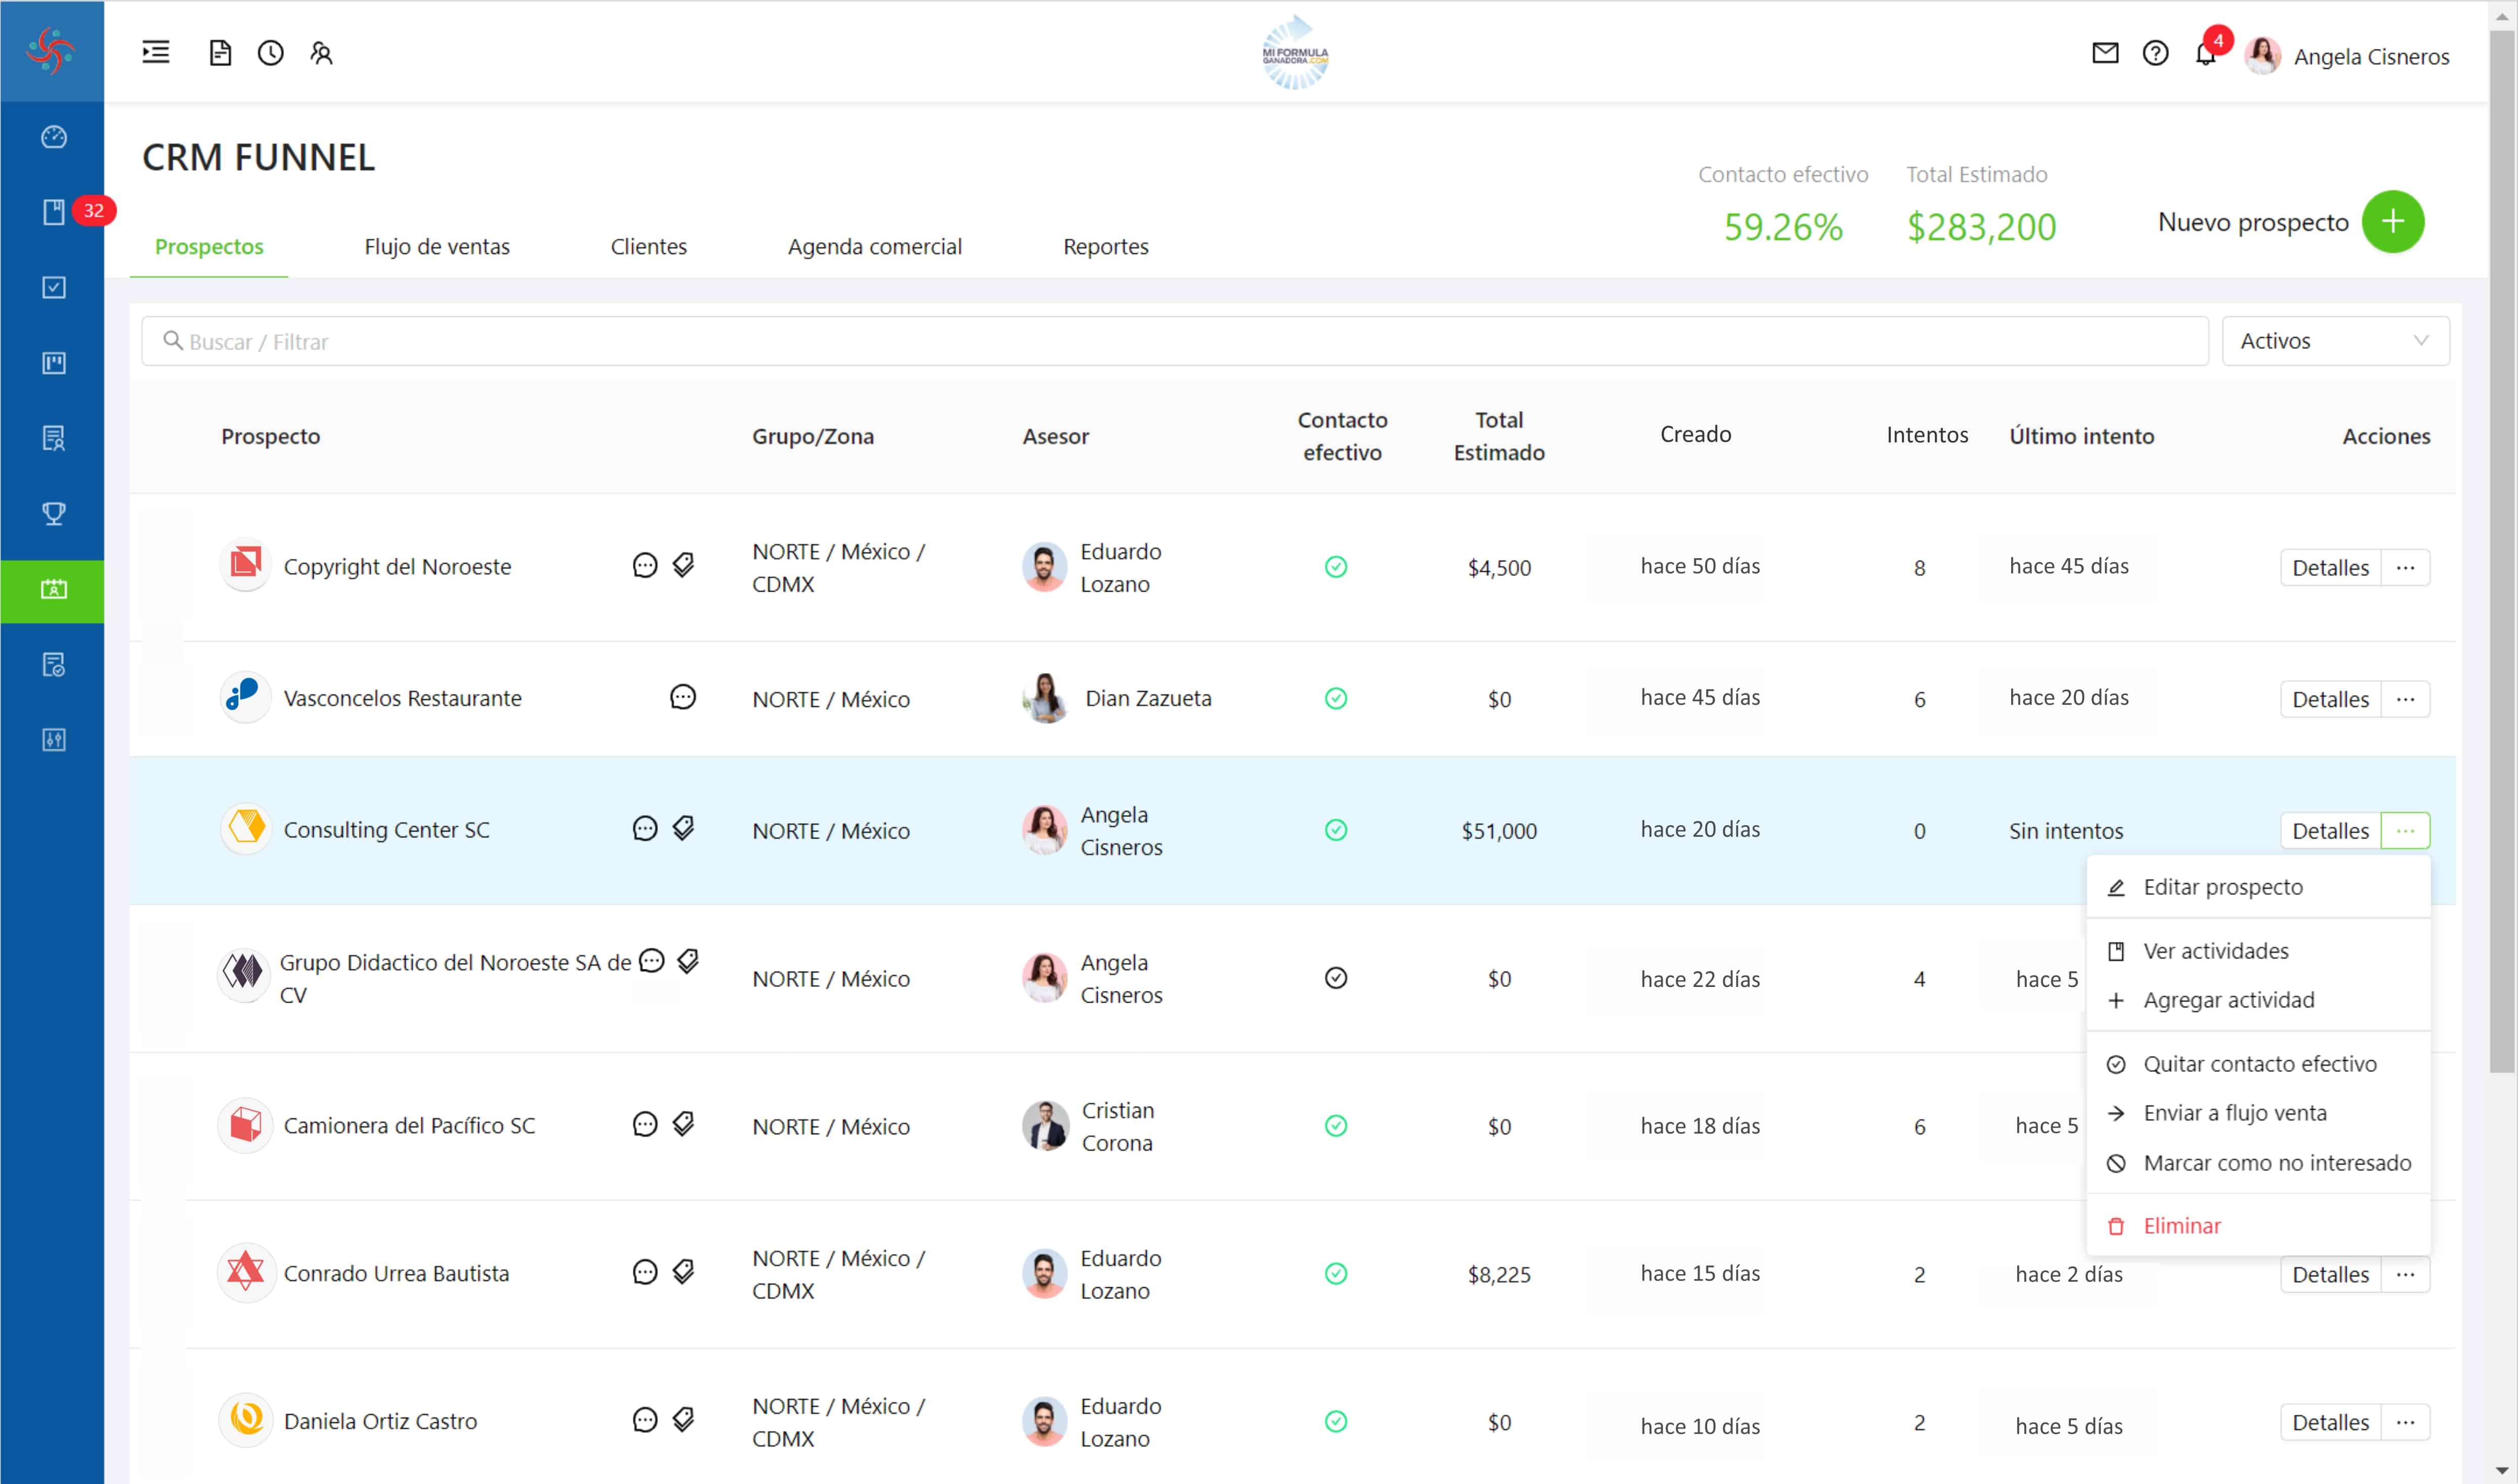This screenshot has width=2518, height=1484.
Task: Open chat bubble for Camionera del Pacífico SC
Action: coord(645,1125)
